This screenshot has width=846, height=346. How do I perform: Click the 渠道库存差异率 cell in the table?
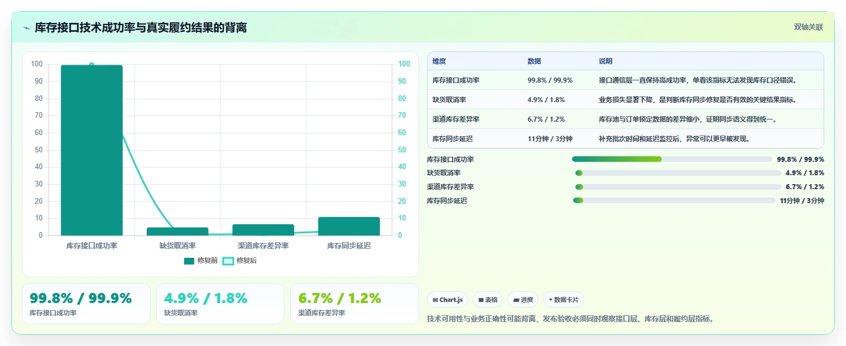[x=456, y=119]
